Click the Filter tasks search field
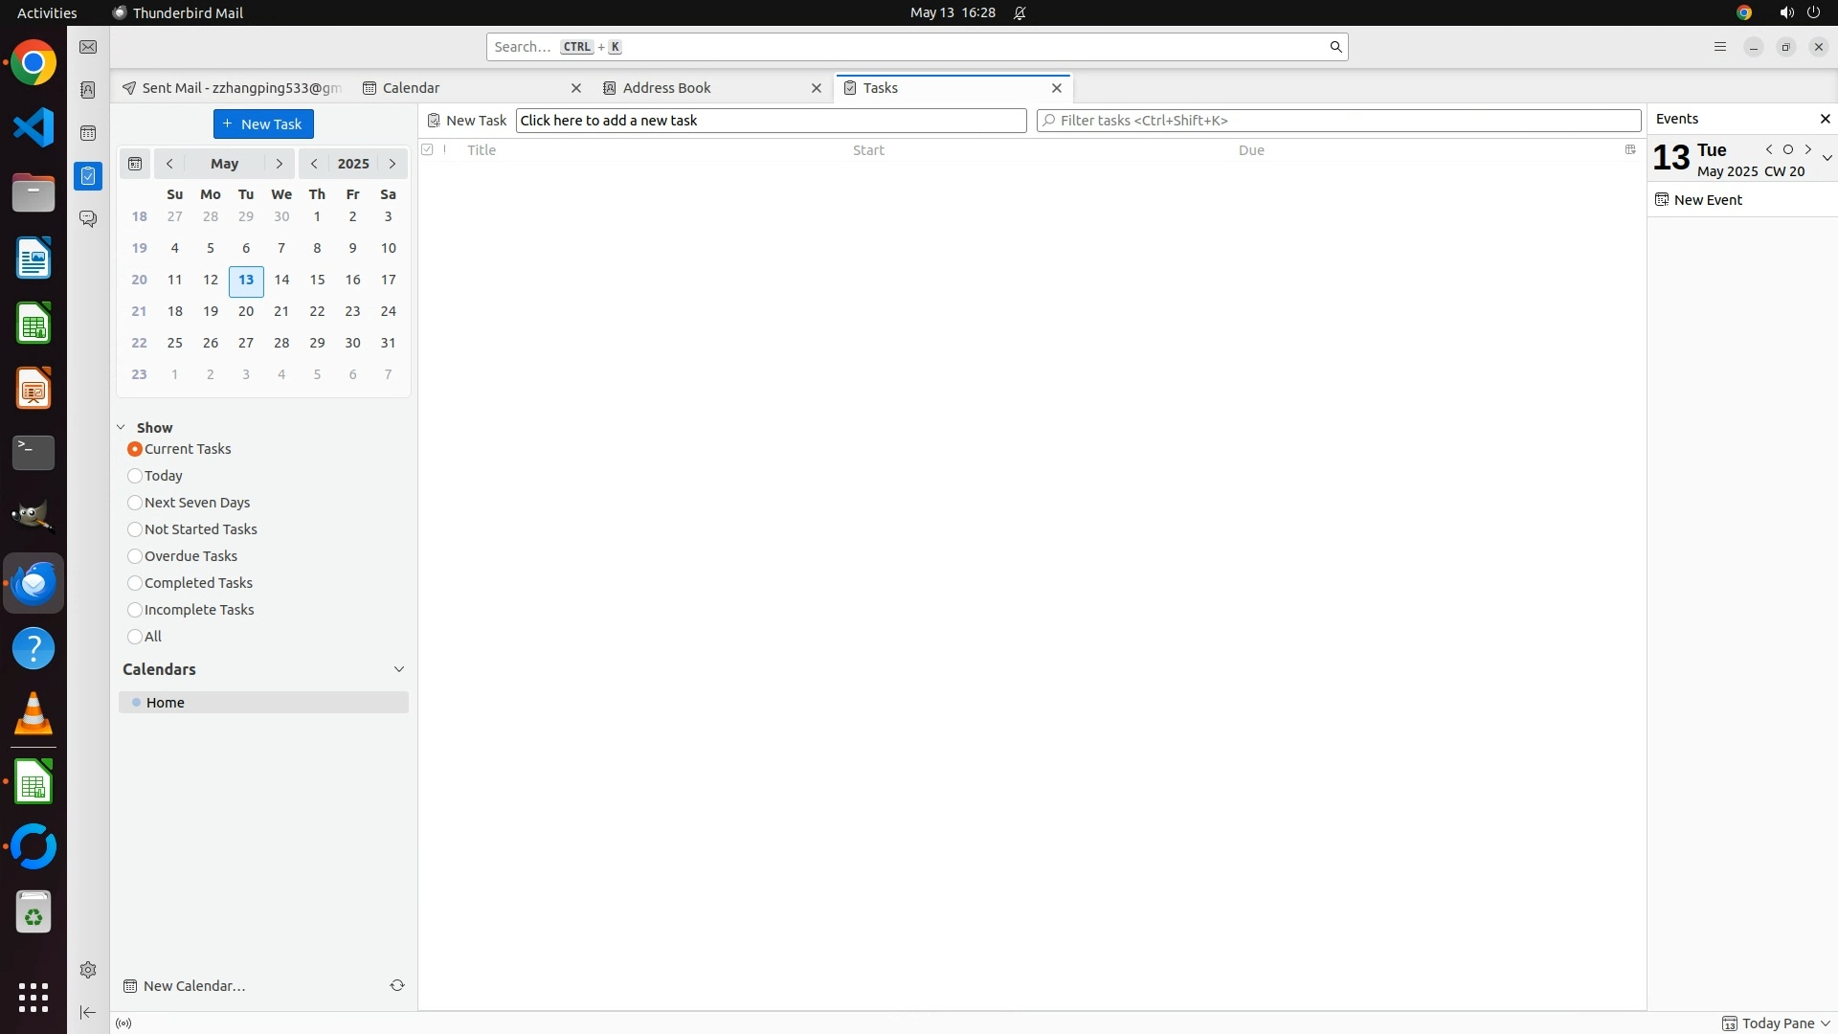The height and width of the screenshot is (1034, 1838). [x=1340, y=121]
